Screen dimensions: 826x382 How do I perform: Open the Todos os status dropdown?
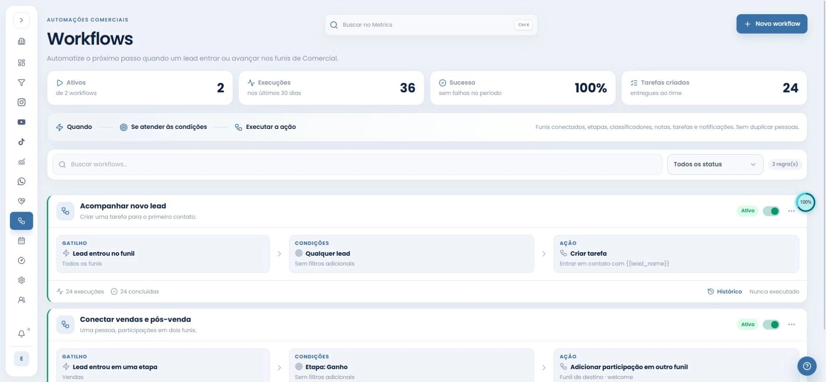point(715,164)
